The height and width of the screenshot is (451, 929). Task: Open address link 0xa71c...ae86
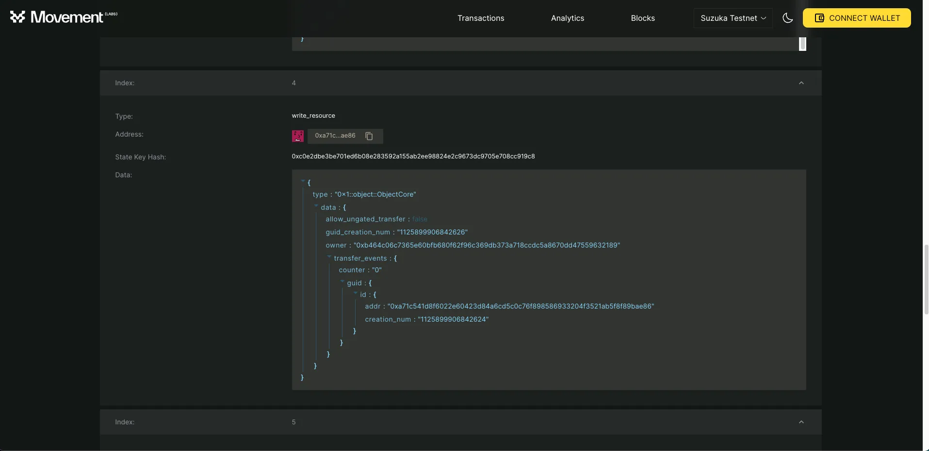(x=335, y=136)
